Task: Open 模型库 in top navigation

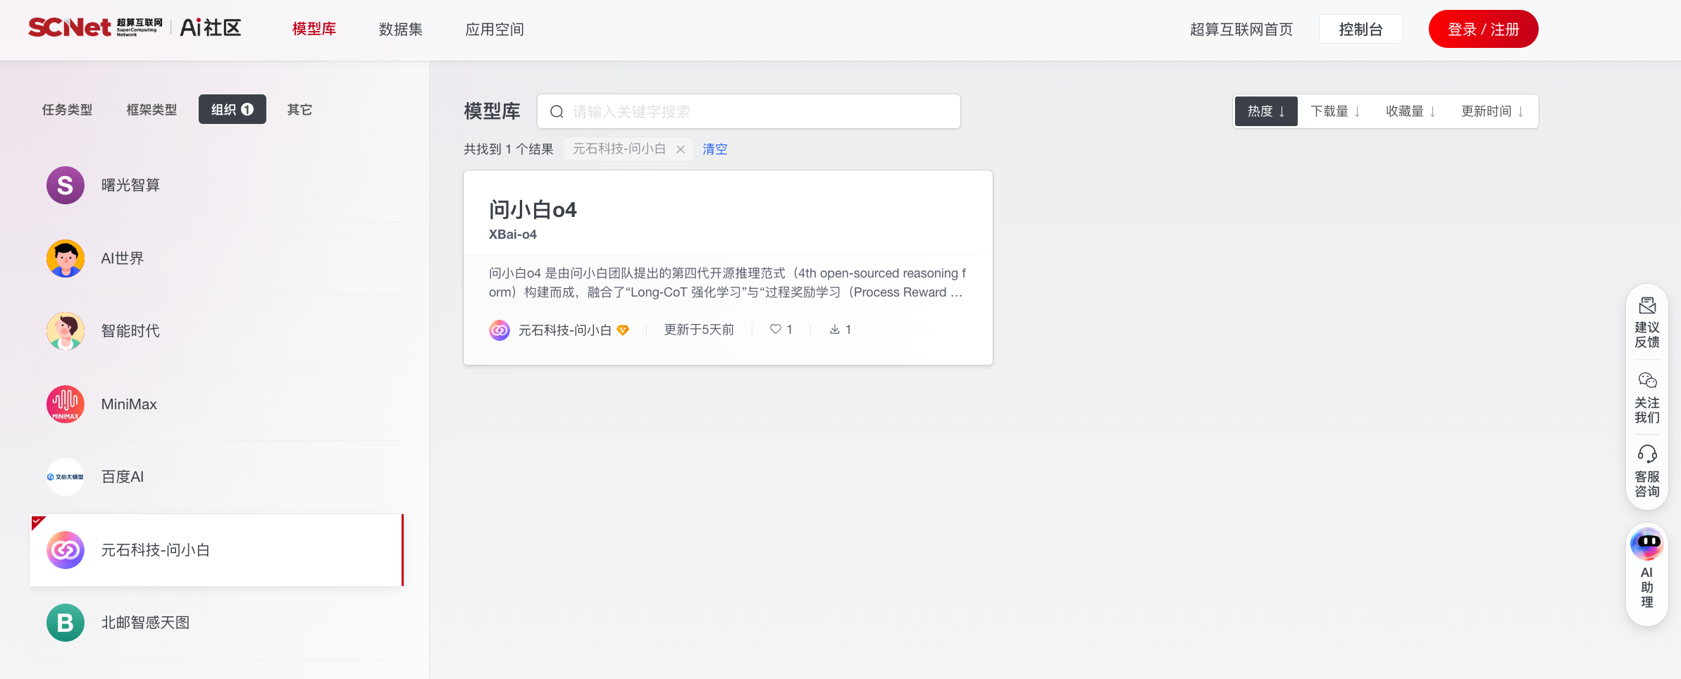Action: click(x=314, y=29)
